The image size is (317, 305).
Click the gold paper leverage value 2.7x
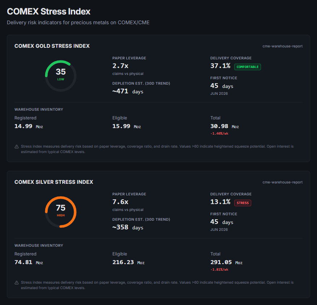pyautogui.click(x=120, y=66)
